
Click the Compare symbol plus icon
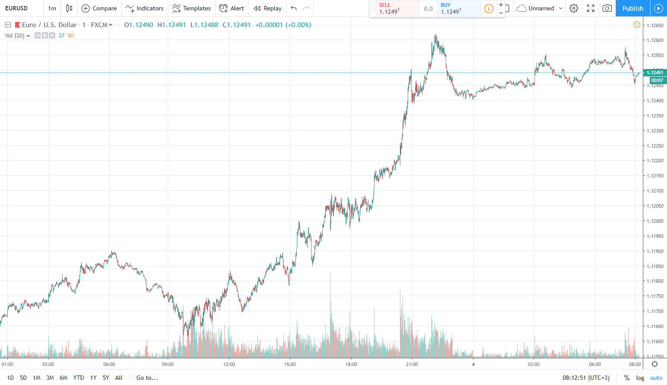click(85, 8)
